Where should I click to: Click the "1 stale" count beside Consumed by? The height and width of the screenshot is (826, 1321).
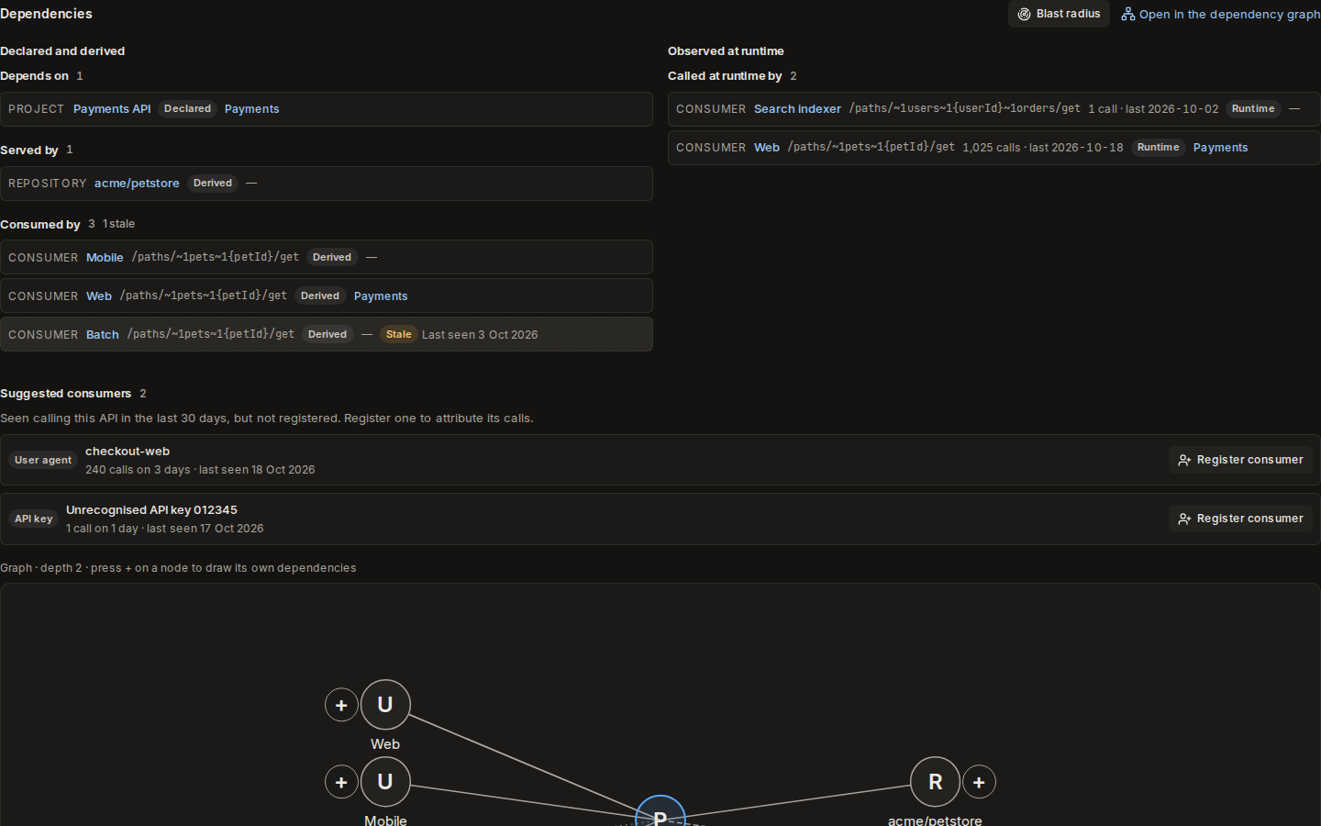pyautogui.click(x=118, y=224)
